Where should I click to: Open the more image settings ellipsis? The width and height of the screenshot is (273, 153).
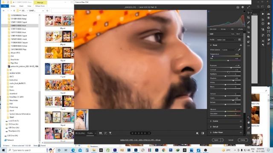[x=248, y=46]
